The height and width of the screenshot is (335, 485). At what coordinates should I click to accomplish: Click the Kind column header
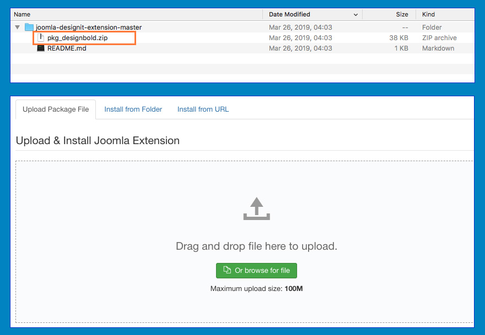coord(432,14)
